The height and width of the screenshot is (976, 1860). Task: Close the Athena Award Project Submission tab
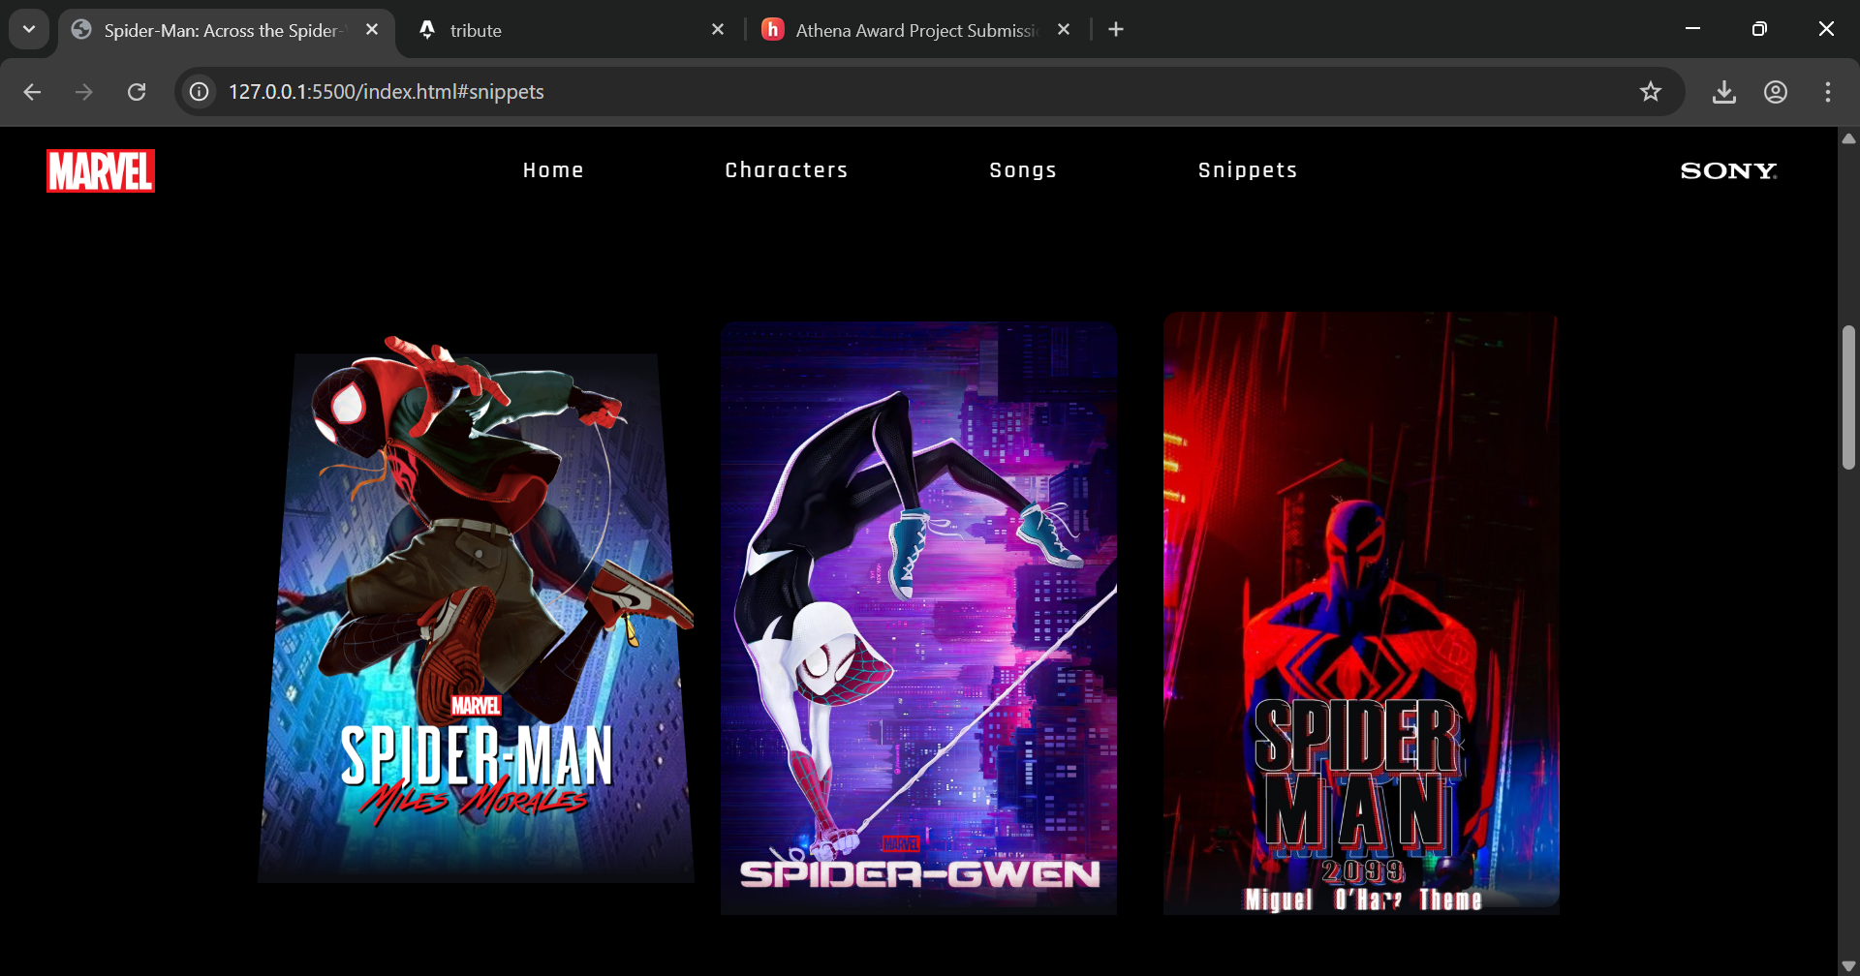pyautogui.click(x=1064, y=30)
